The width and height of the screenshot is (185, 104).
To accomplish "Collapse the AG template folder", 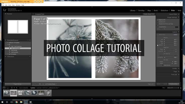I will click(7, 44).
